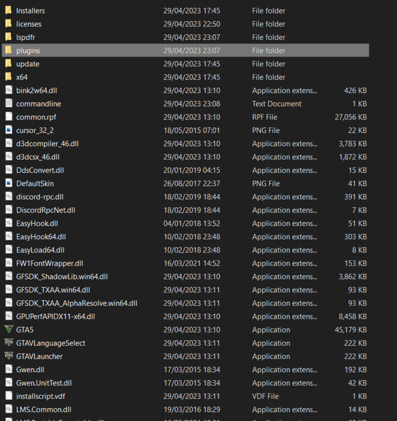397x421 pixels.
Task: Click the GTAVLauncher application icon
Action: 9,356
